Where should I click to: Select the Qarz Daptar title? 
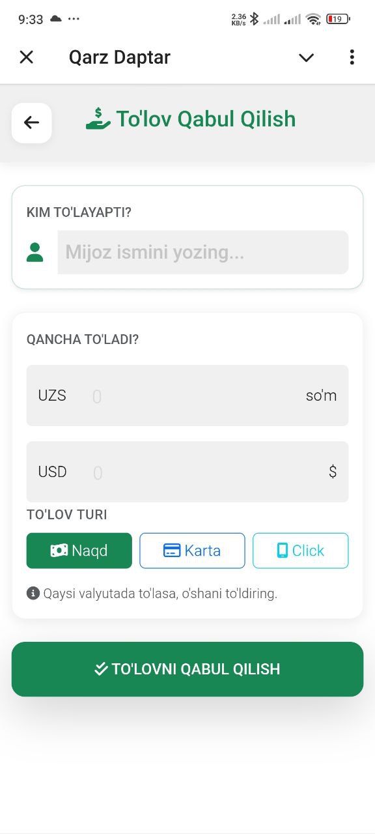pyautogui.click(x=119, y=57)
